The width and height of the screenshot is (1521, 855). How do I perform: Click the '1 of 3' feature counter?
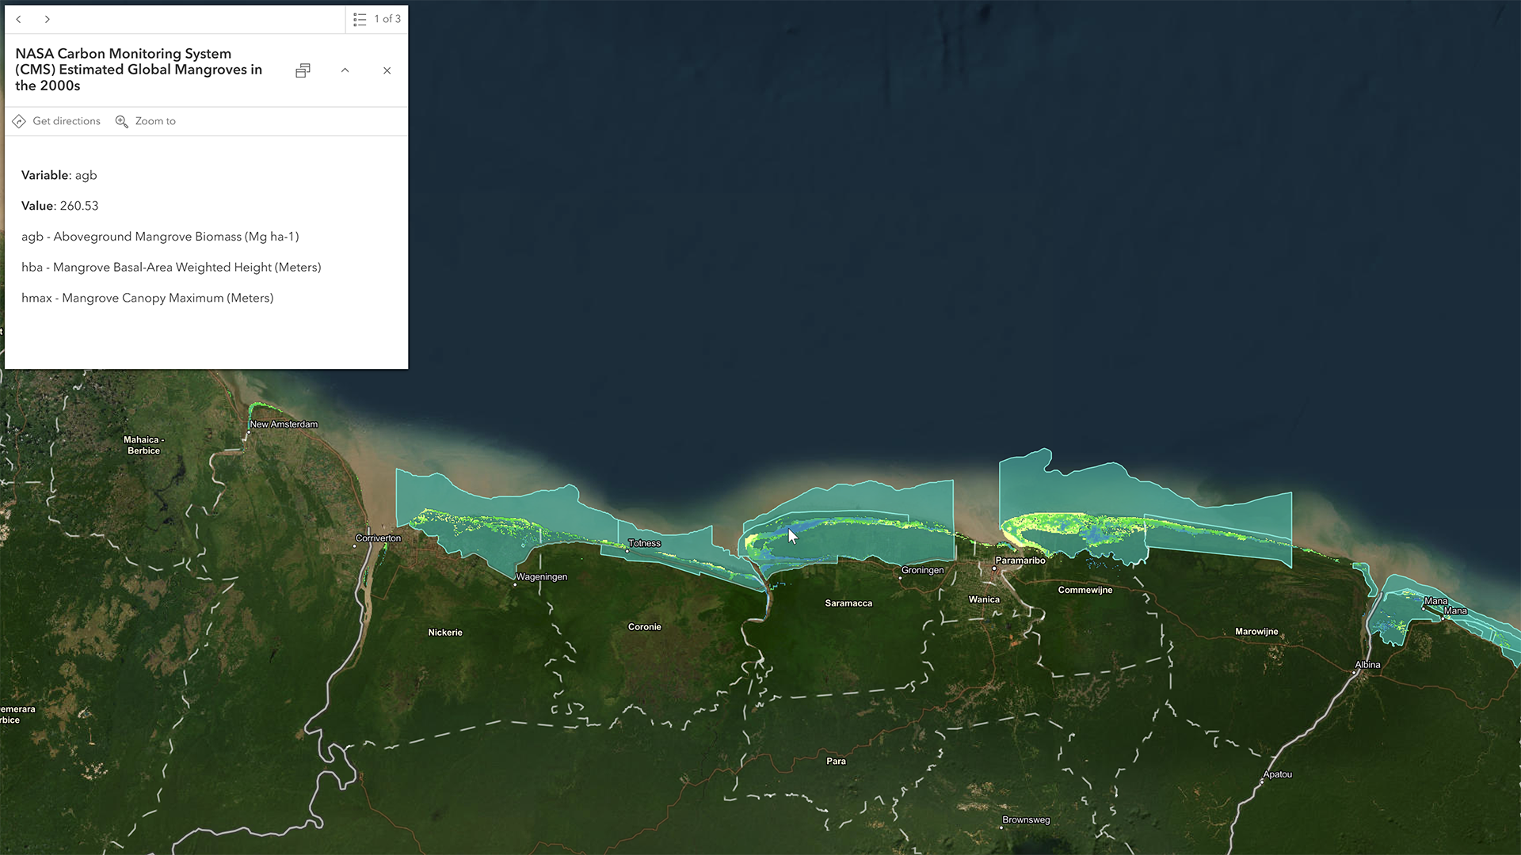(387, 19)
